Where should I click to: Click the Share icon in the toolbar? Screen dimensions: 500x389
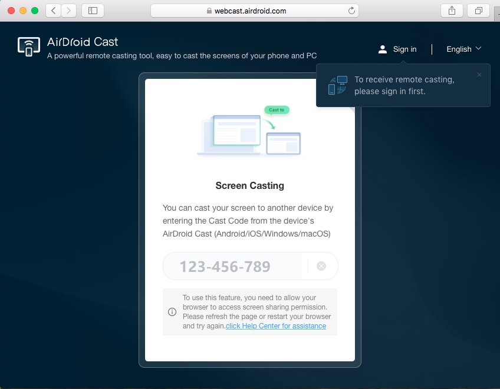tap(451, 10)
